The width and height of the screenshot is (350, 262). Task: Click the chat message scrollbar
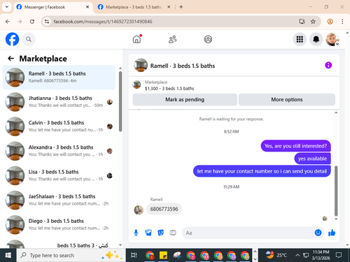pyautogui.click(x=336, y=191)
